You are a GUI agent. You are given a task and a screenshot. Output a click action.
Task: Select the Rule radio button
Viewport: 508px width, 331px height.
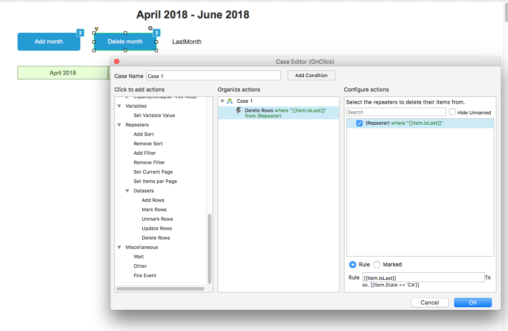(x=353, y=265)
